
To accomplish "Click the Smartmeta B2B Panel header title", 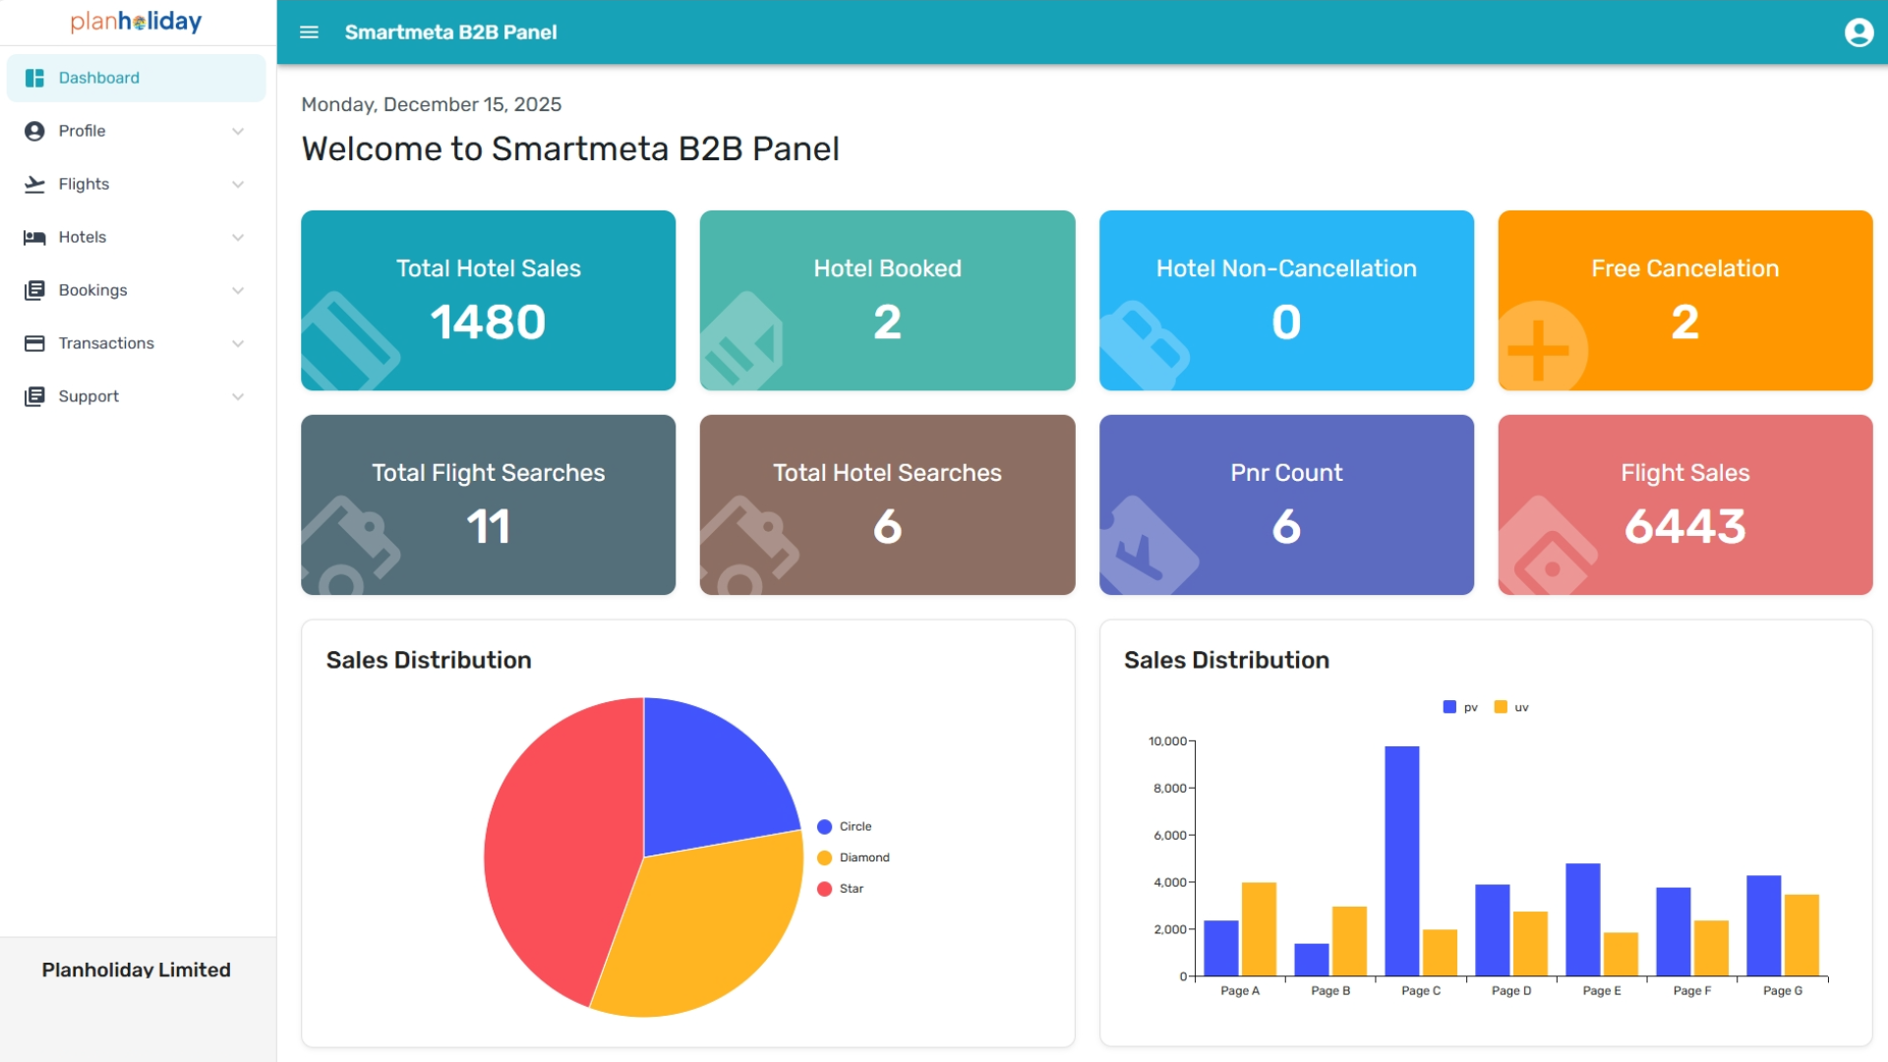I will click(x=450, y=32).
